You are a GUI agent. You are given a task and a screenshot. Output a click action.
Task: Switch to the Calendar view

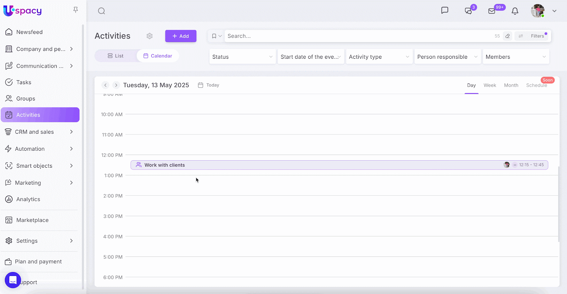(x=158, y=56)
